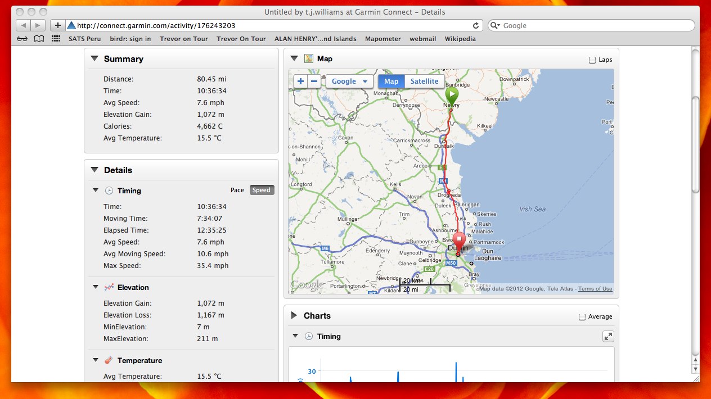
Task: Expand the Charts section
Action: tap(294, 316)
